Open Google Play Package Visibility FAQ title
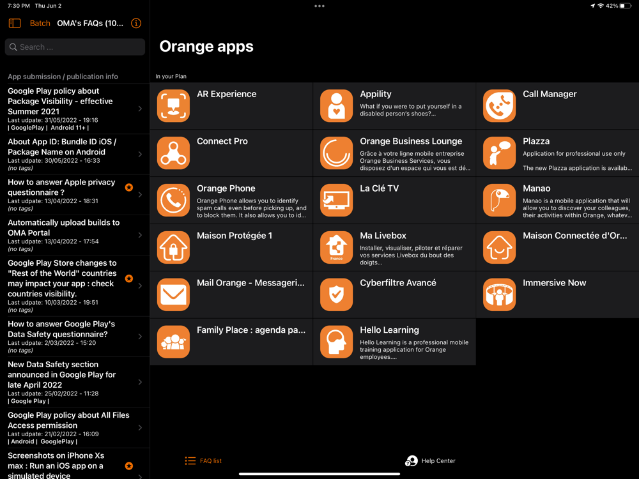The height and width of the screenshot is (479, 639). coord(60,101)
